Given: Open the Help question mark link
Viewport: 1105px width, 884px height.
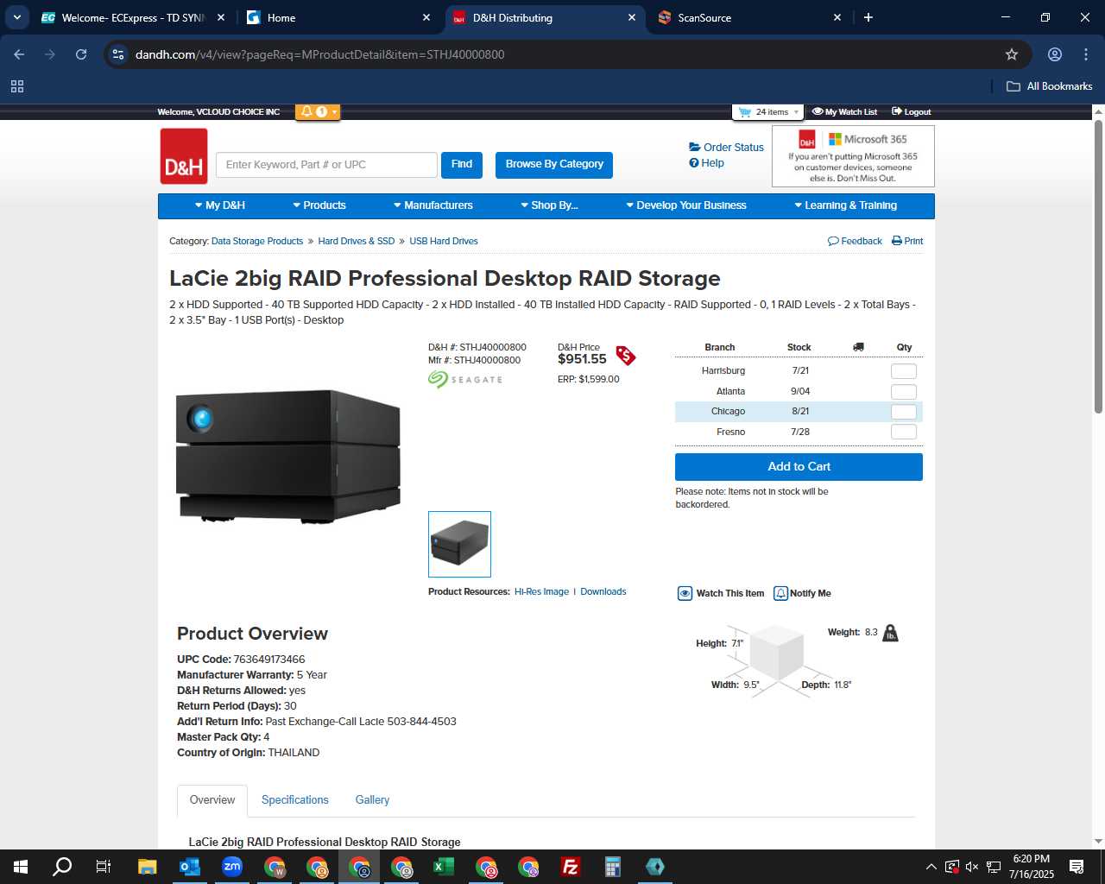Looking at the screenshot, I should click(x=706, y=163).
